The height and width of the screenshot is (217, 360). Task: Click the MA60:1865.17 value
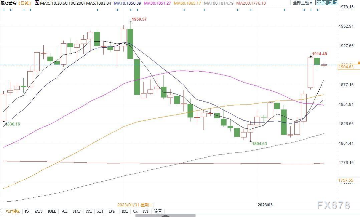(x=188, y=3)
